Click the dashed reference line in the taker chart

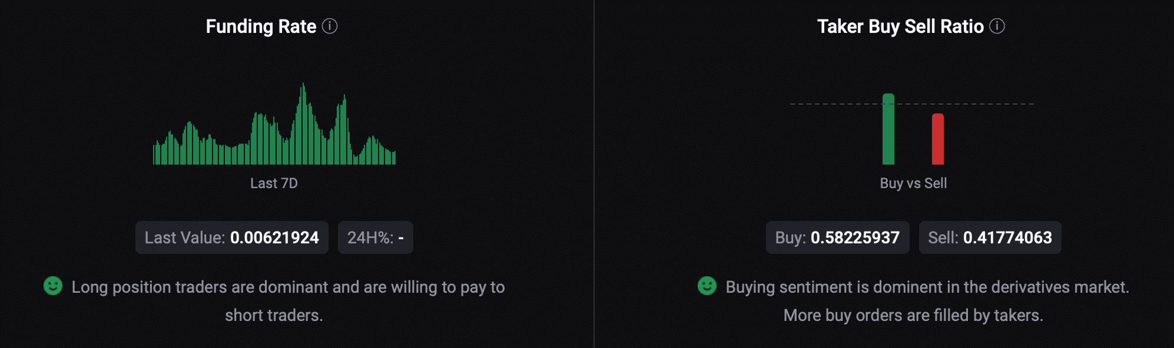(x=989, y=104)
